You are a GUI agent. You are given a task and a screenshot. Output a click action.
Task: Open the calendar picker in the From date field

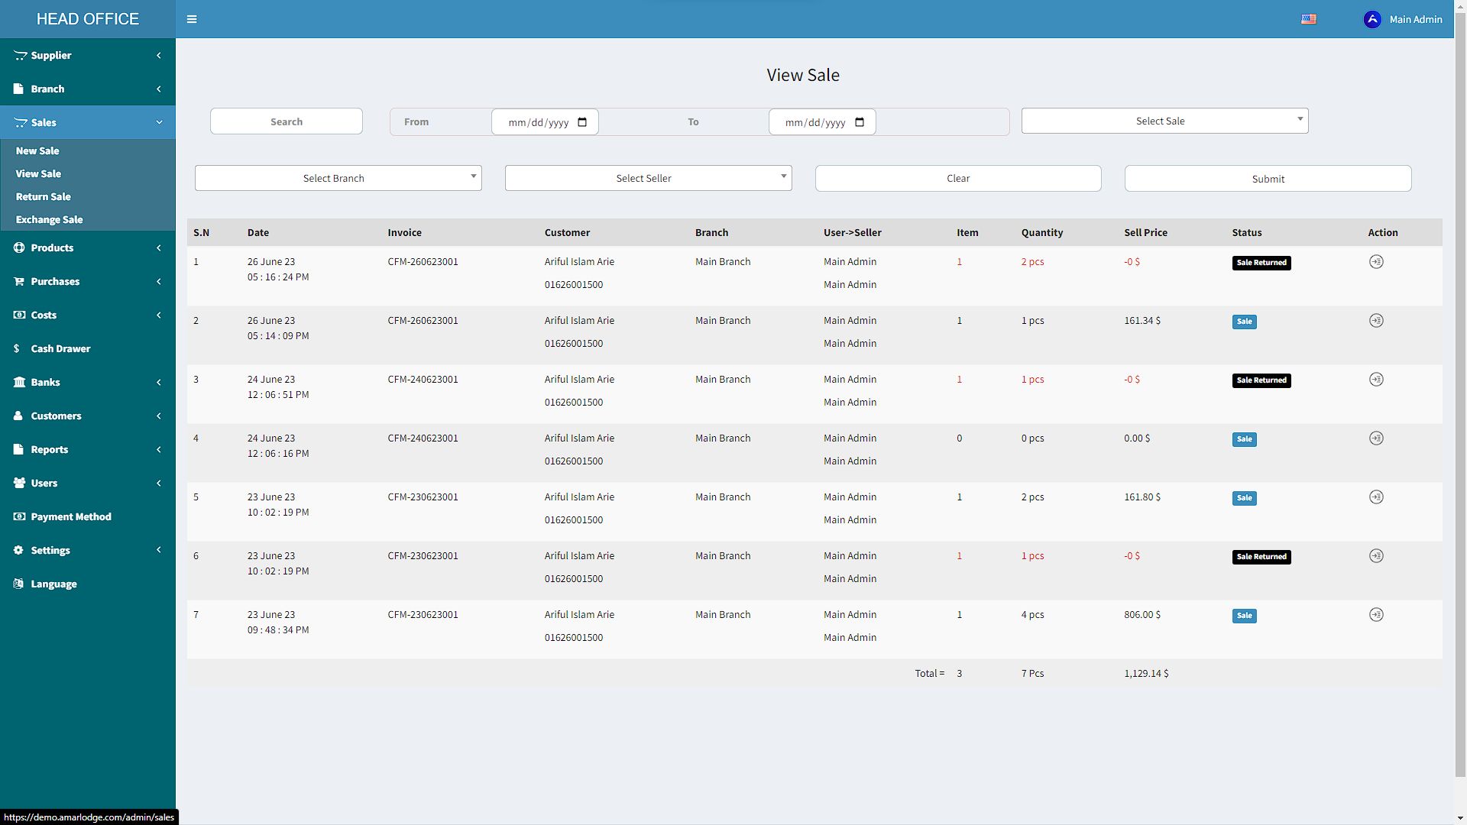click(x=582, y=122)
